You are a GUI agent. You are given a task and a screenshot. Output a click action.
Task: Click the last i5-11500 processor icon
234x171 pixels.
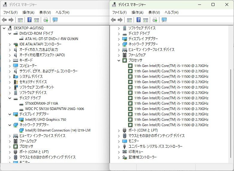(x=130, y=125)
